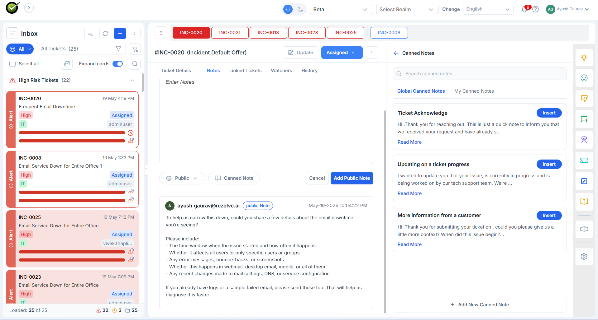Open the open-book knowledge sidebar icon
Image resolution: width=598 pixels, height=320 pixels.
pos(584,202)
